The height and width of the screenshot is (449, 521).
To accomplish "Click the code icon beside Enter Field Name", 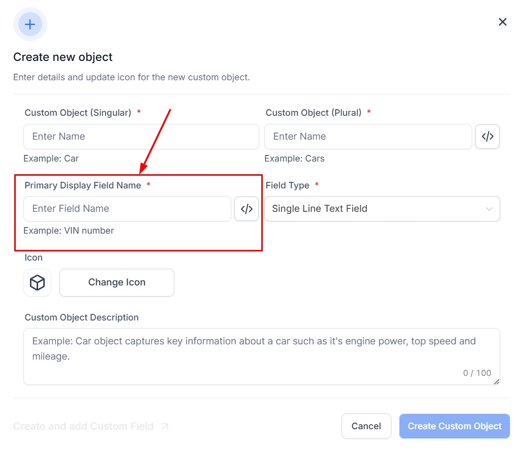I will pos(247,209).
